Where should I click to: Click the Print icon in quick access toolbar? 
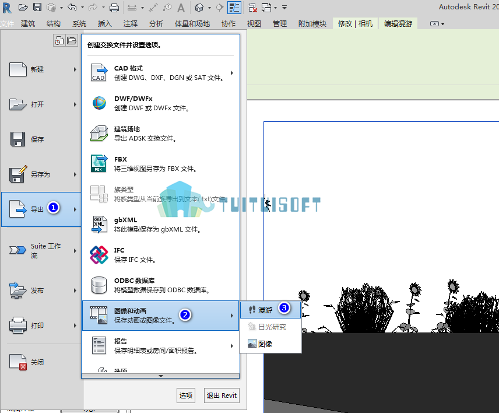click(x=114, y=8)
